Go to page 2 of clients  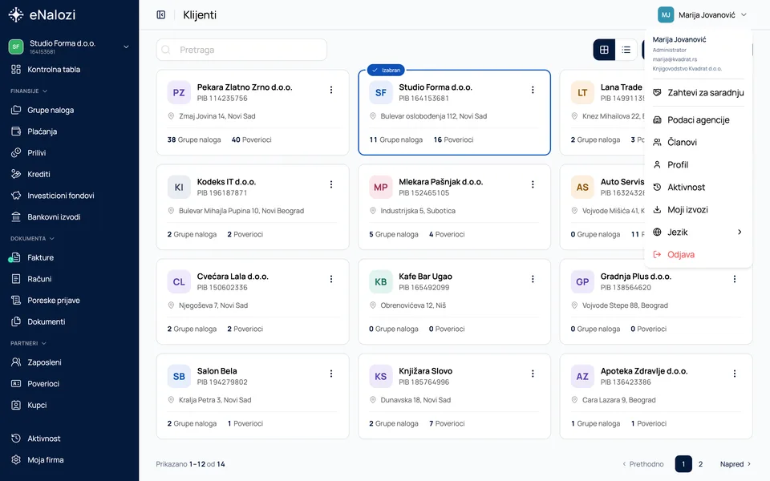pos(701,464)
